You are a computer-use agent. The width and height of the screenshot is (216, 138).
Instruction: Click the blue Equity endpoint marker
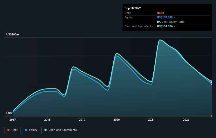coord(212,83)
